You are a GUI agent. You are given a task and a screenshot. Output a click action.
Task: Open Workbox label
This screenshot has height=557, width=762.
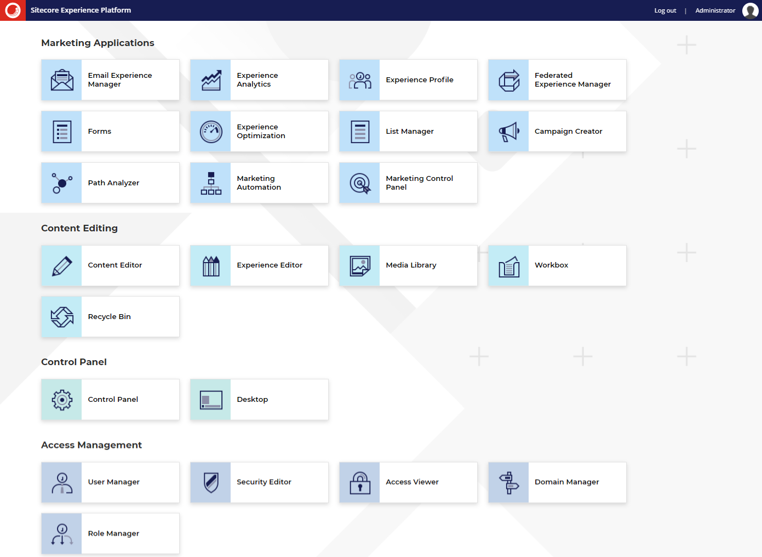[x=551, y=265]
